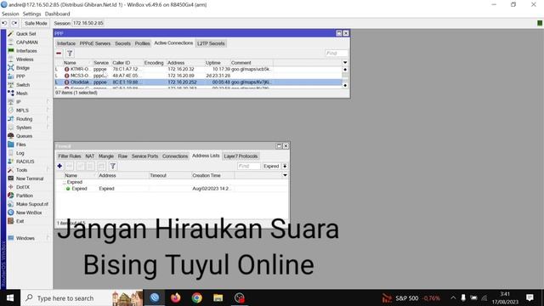The height and width of the screenshot is (306, 544).
Task: Click Exit in the sidebar
Action: coord(20,221)
